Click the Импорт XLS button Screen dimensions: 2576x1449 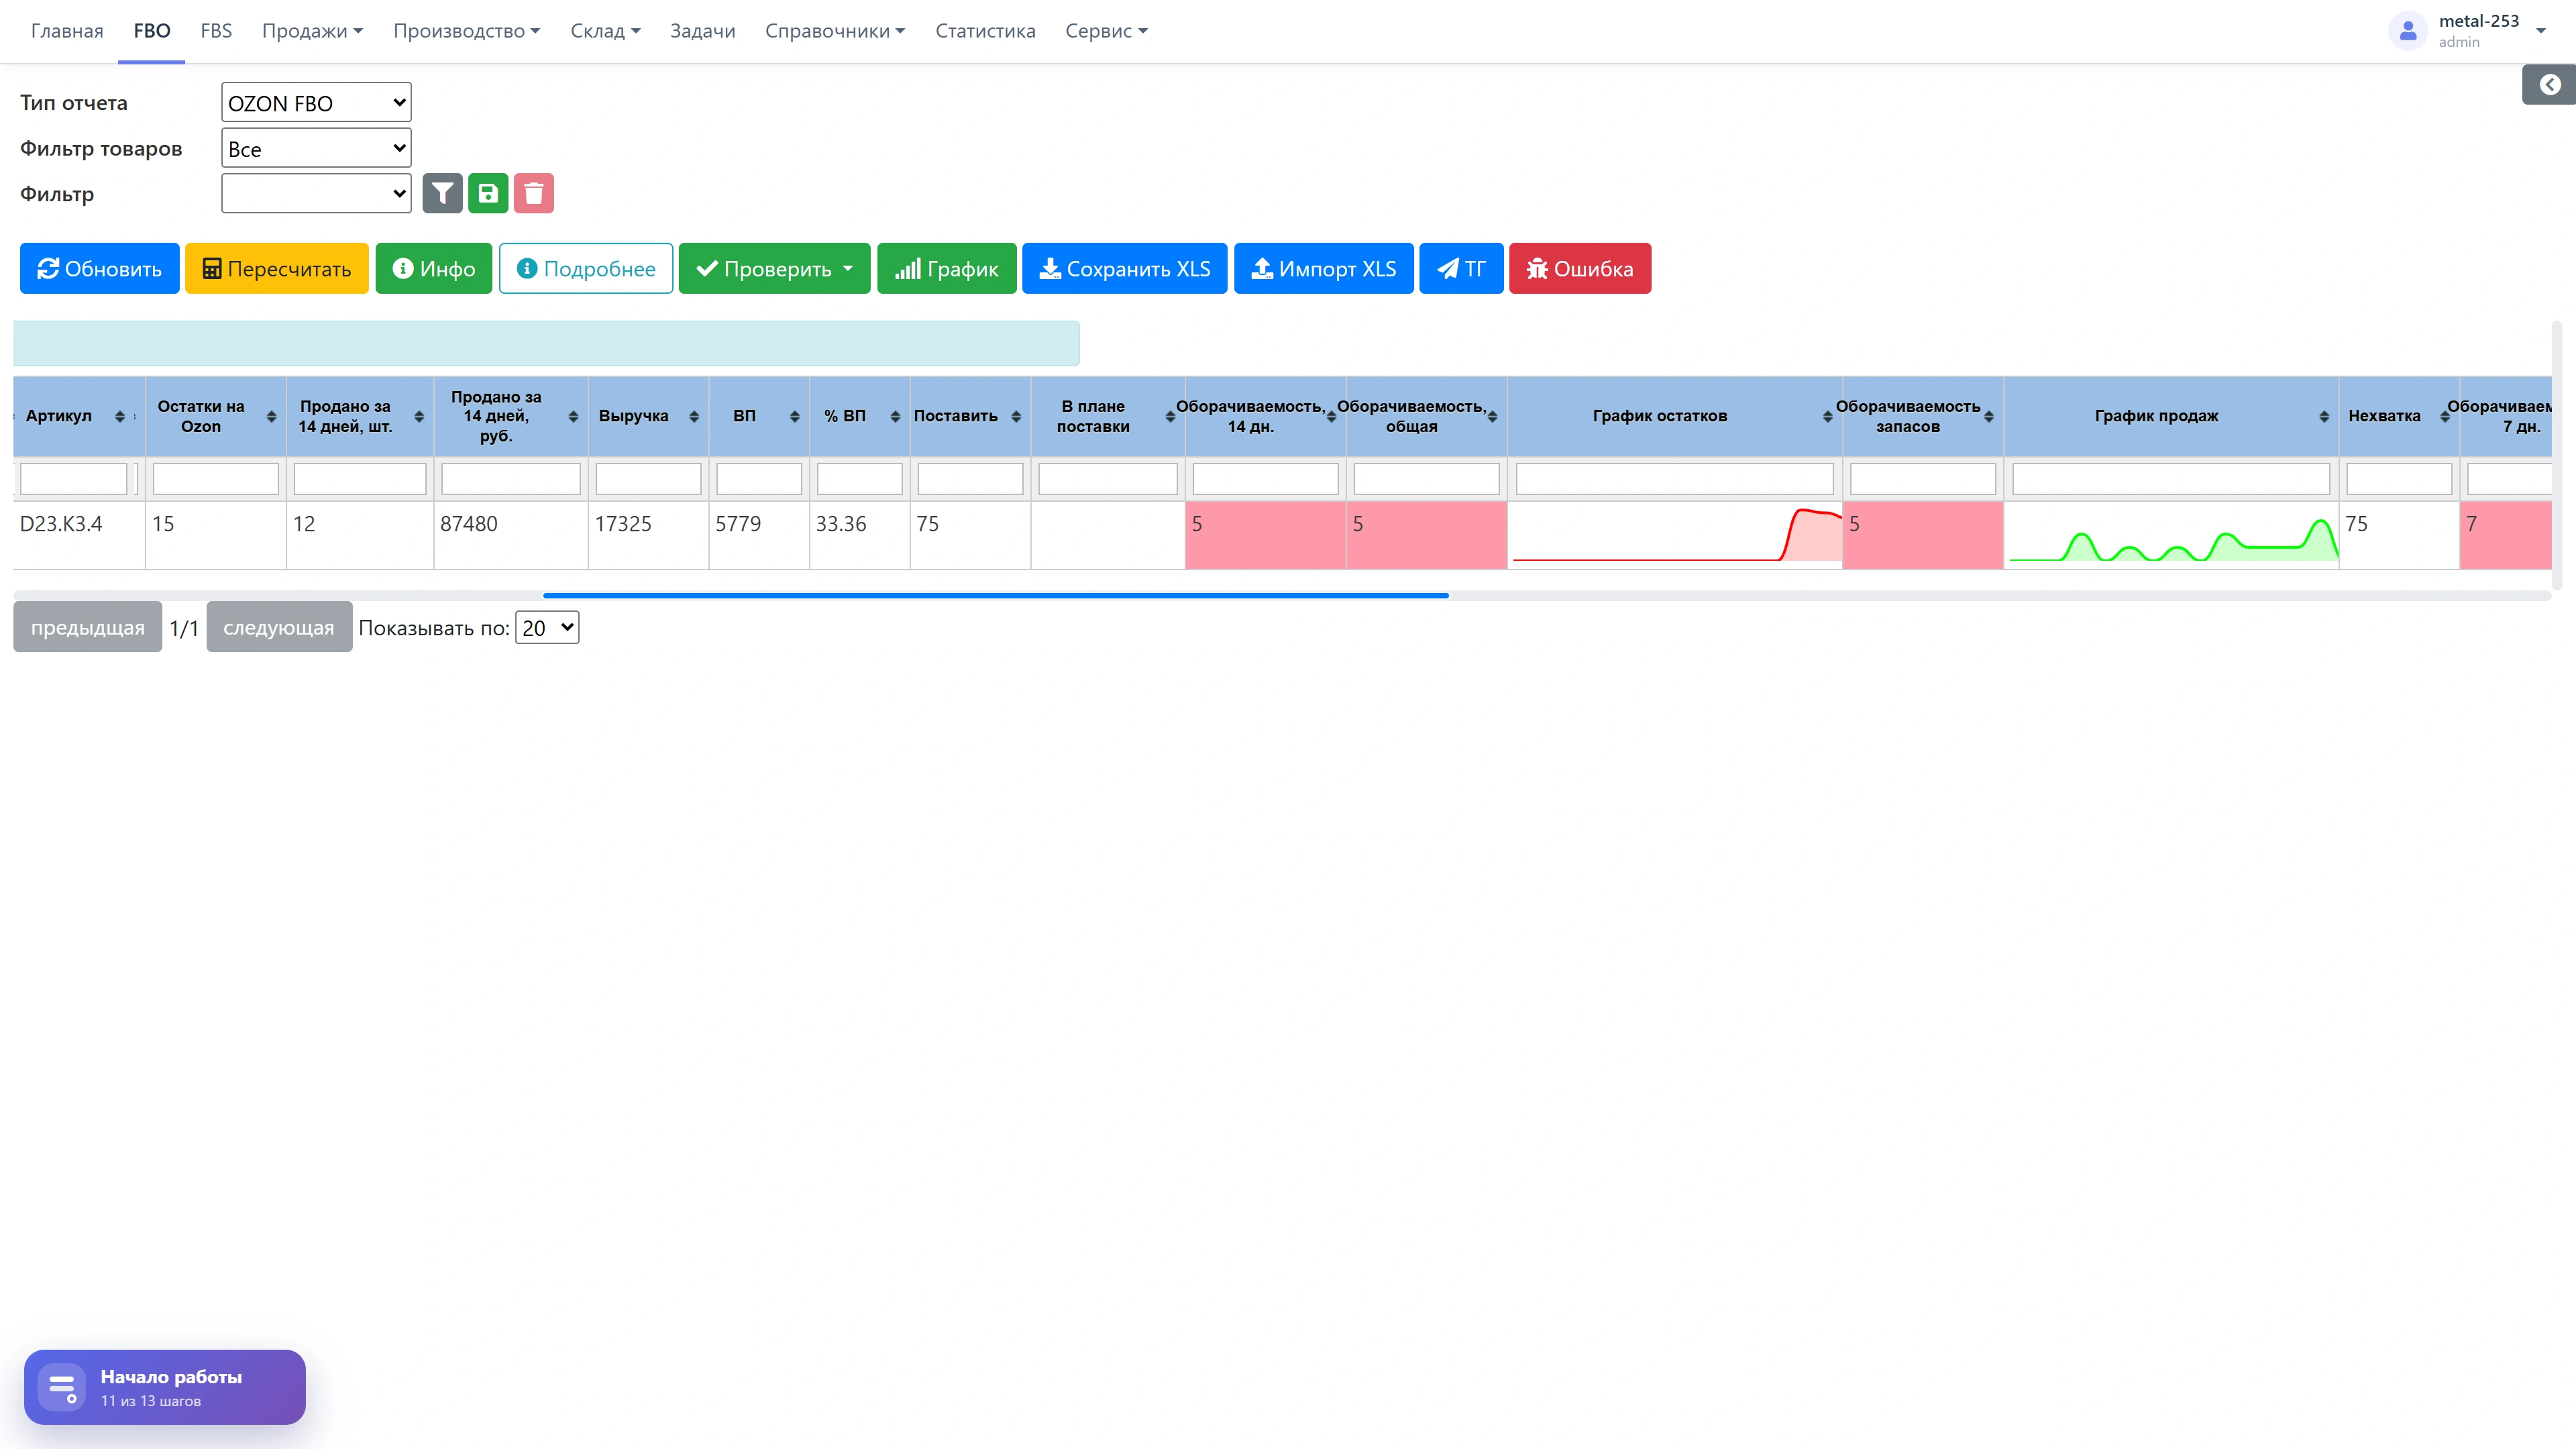pos(1323,268)
